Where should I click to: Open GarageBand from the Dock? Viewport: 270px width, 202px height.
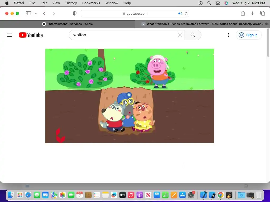[229, 195]
